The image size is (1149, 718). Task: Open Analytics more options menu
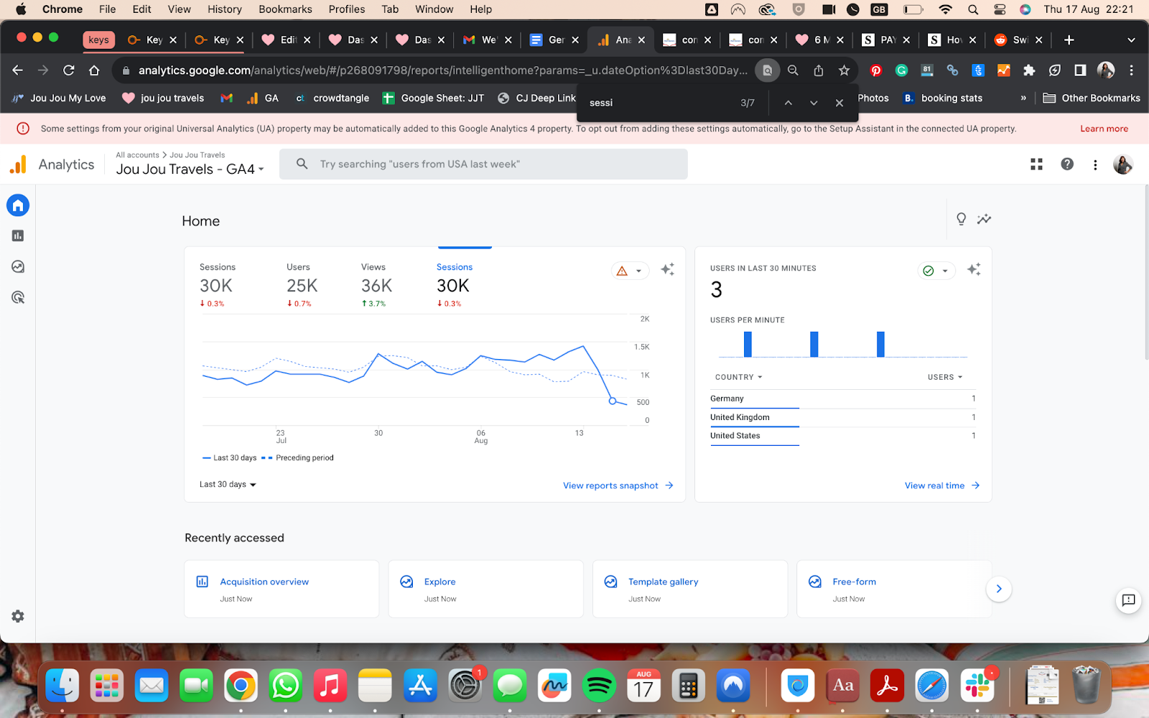tap(1095, 164)
